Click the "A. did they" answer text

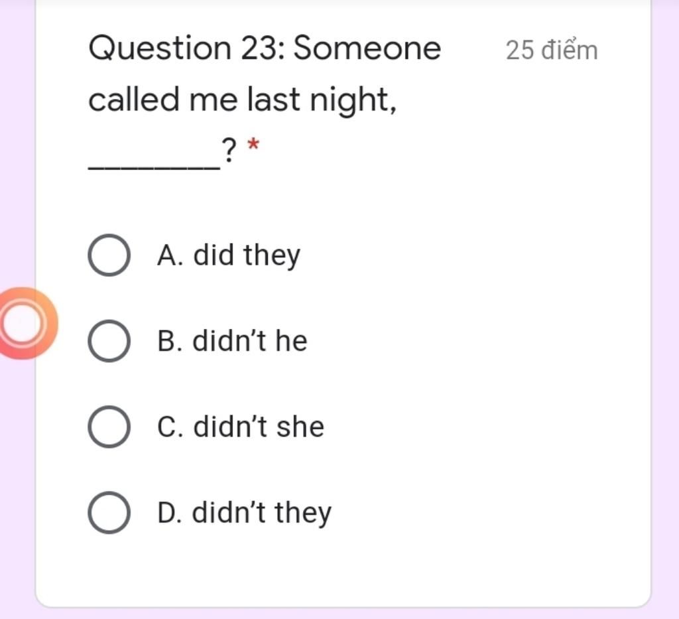pyautogui.click(x=229, y=255)
